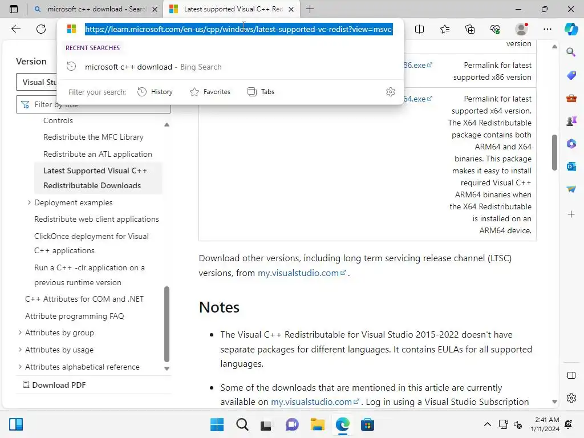Open the sidebar Tools briefcase icon
Screen dimensions: 584x438
tap(571, 98)
